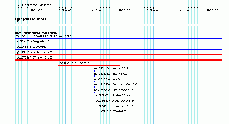The width and height of the screenshot is (229, 124).
Task: Open nsv3557042 Chaisson2019 label
Action: pyautogui.click(x=114, y=90)
